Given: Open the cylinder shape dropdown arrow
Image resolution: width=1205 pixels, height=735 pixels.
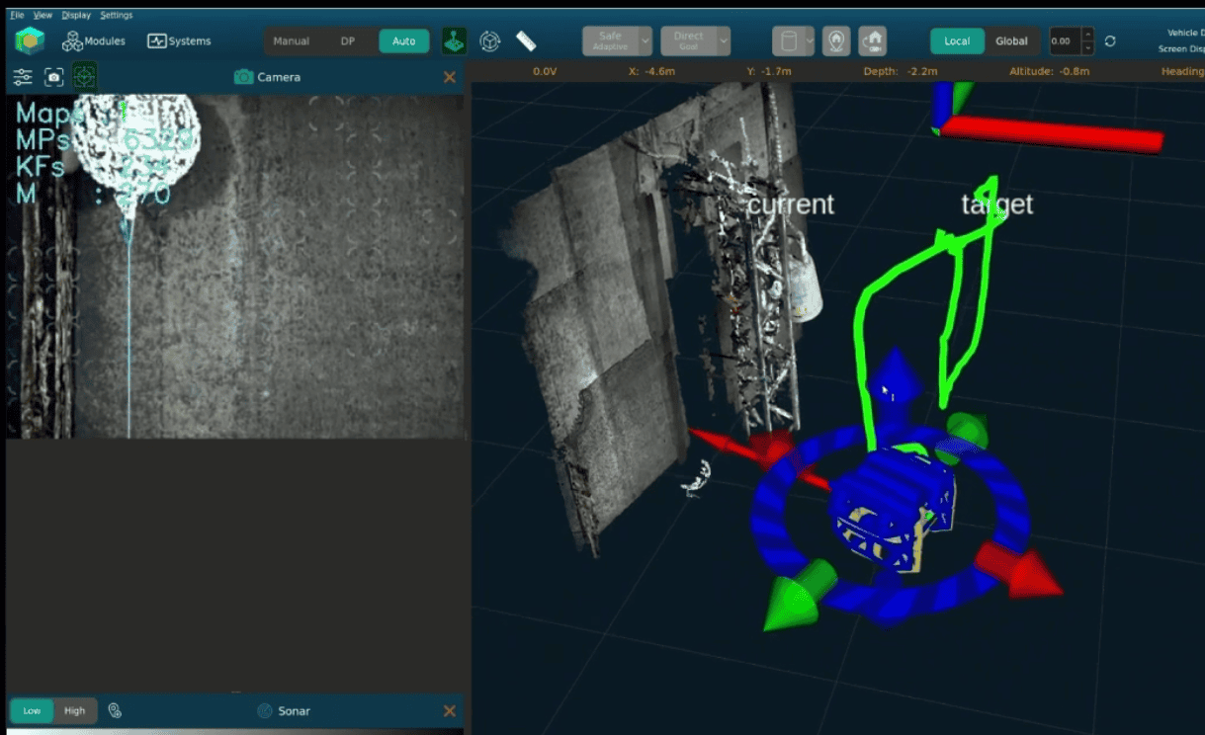Looking at the screenshot, I should pyautogui.click(x=810, y=41).
